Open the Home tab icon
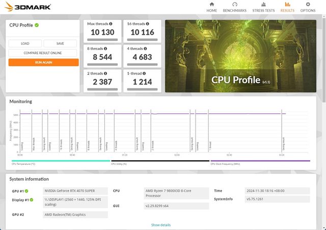 tap(212, 5)
